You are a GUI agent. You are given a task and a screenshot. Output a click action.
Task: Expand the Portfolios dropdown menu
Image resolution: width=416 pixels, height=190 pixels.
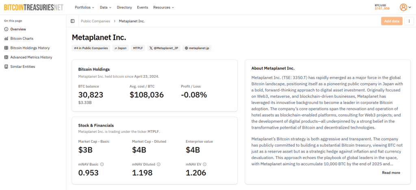(x=84, y=7)
